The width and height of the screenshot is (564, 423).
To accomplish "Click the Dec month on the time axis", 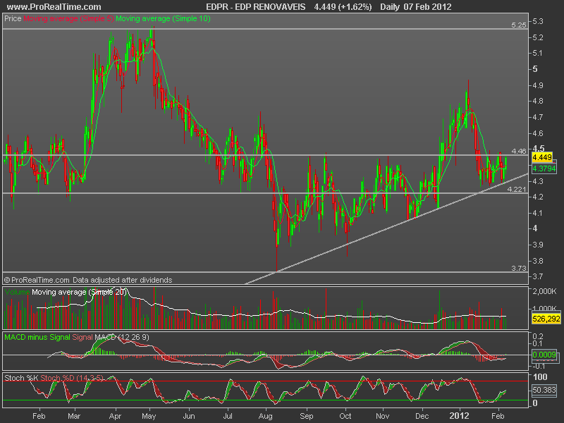I will click(x=422, y=416).
